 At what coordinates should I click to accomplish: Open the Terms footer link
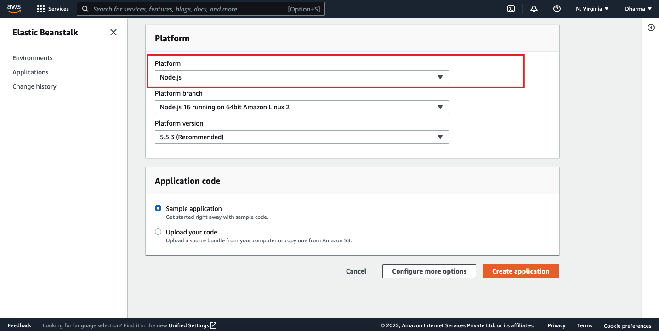(x=585, y=325)
